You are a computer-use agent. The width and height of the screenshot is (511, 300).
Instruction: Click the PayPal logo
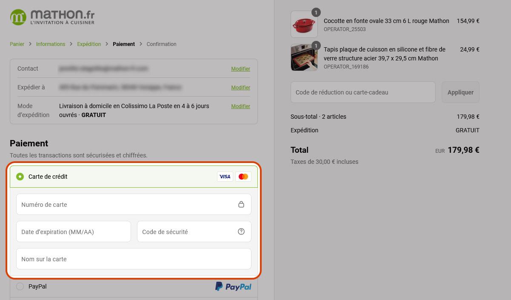233,287
